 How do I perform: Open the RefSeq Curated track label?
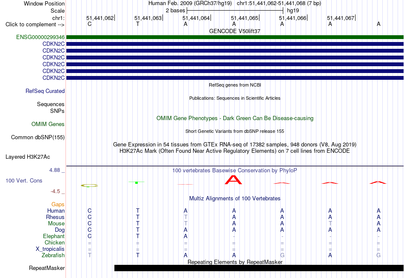(45, 91)
